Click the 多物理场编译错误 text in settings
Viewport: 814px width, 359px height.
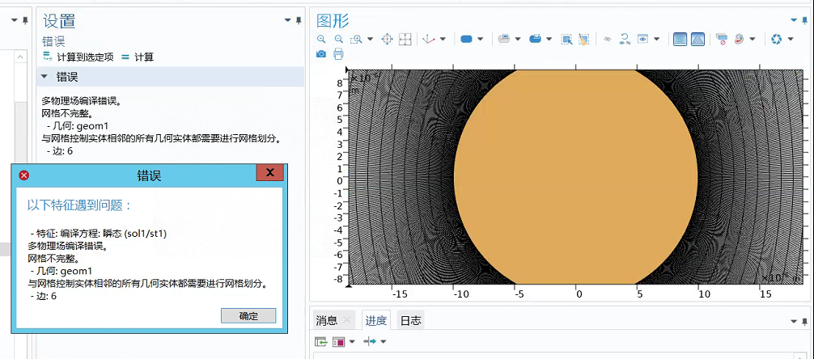tap(81, 100)
